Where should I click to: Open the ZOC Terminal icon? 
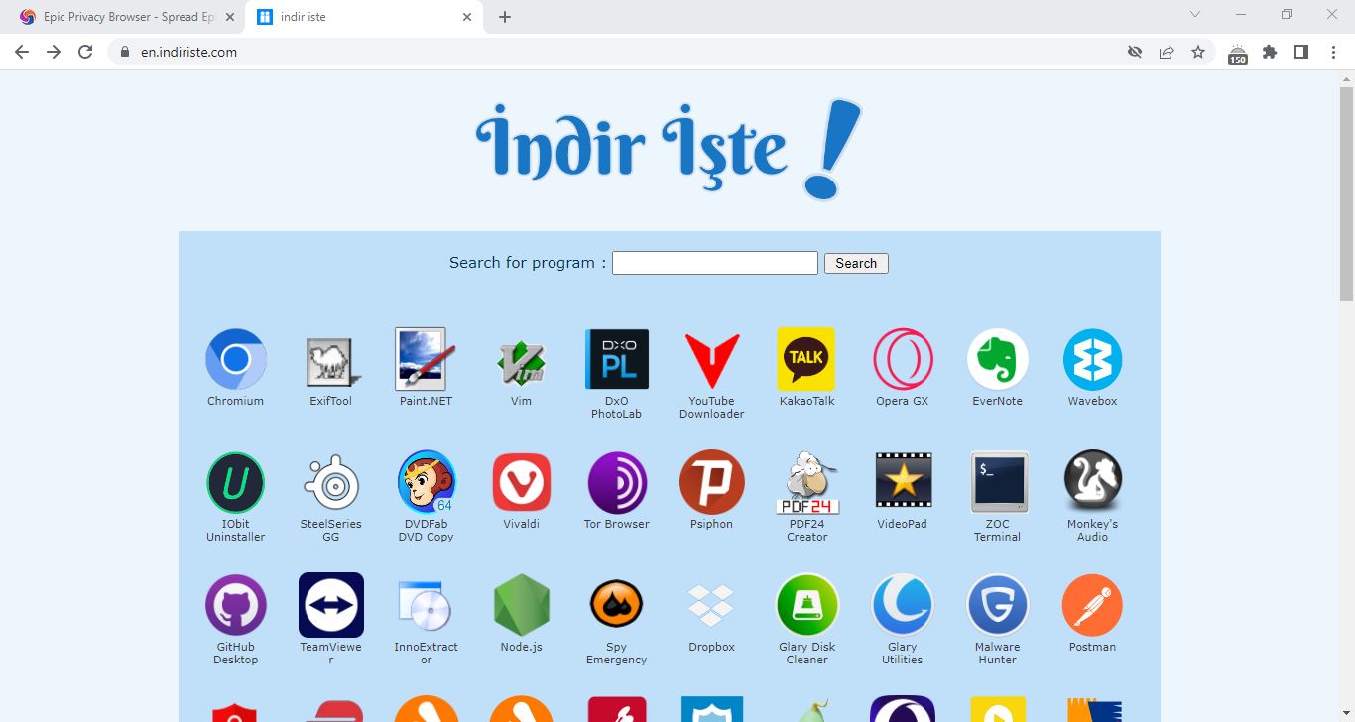point(998,482)
